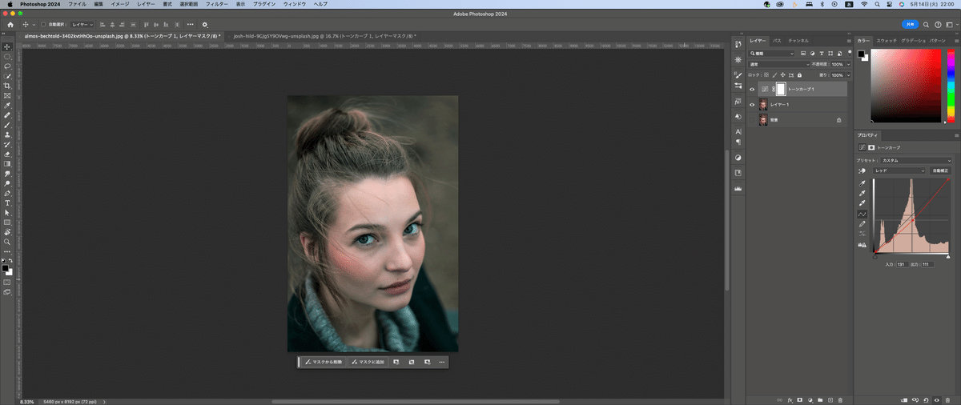Switch to the チャンネル tab
Viewport: 961px width, 405px height.
(798, 40)
